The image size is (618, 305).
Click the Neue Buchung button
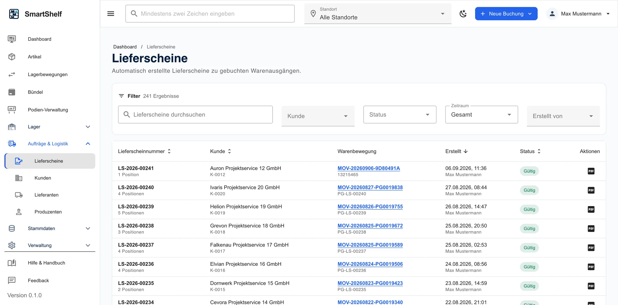[x=506, y=14]
